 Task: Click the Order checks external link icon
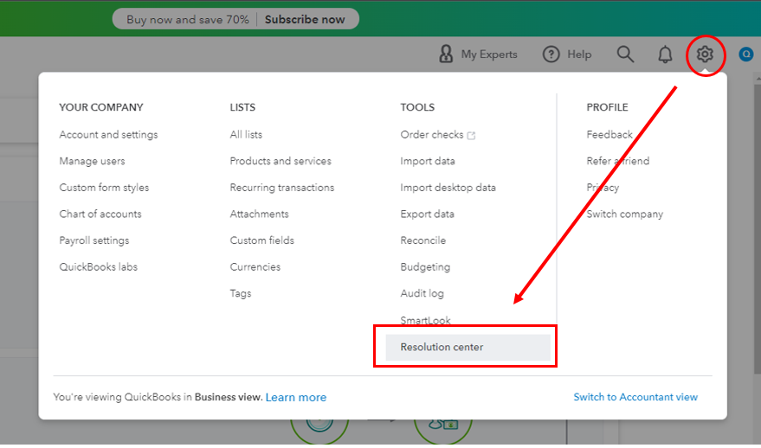pos(471,135)
